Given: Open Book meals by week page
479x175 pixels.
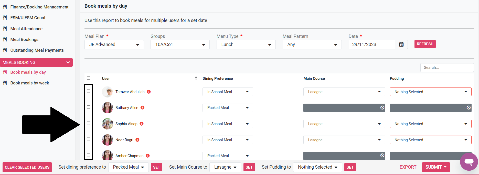Looking at the screenshot, I should click(30, 83).
